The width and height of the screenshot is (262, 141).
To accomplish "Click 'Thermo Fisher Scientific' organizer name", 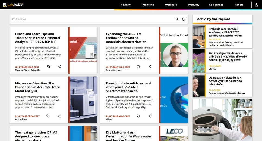I will (28, 70).
